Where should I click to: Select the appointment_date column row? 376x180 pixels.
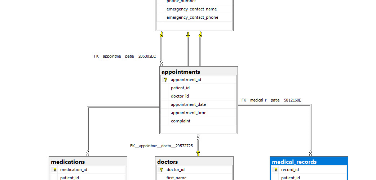tap(188, 104)
